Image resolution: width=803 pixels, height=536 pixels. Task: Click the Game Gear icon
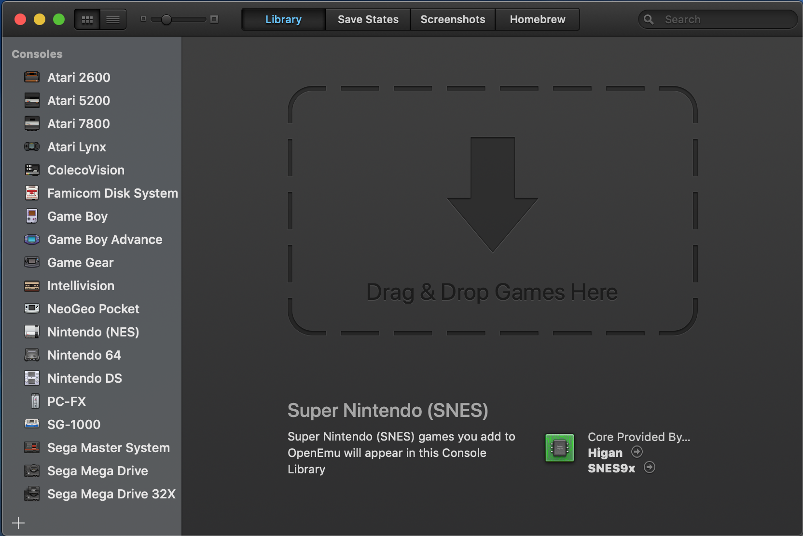(32, 262)
